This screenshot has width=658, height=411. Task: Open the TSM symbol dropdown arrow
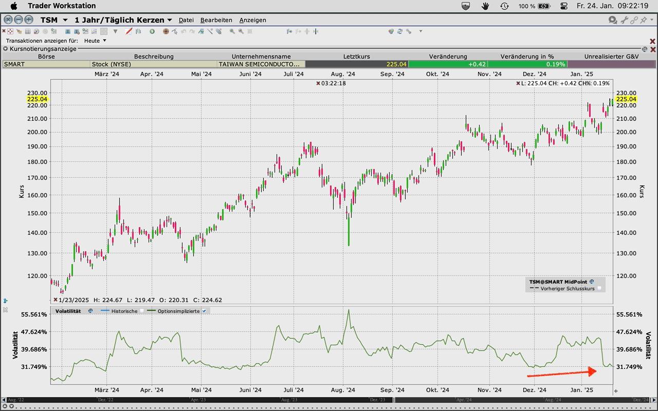click(65, 20)
